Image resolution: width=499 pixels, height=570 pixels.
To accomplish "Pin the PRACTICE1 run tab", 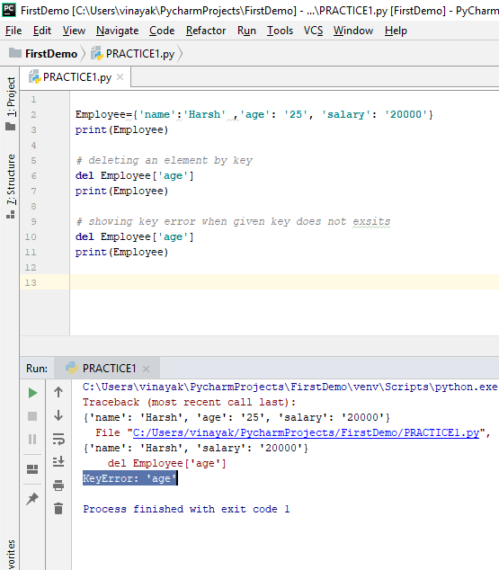I will click(32, 498).
